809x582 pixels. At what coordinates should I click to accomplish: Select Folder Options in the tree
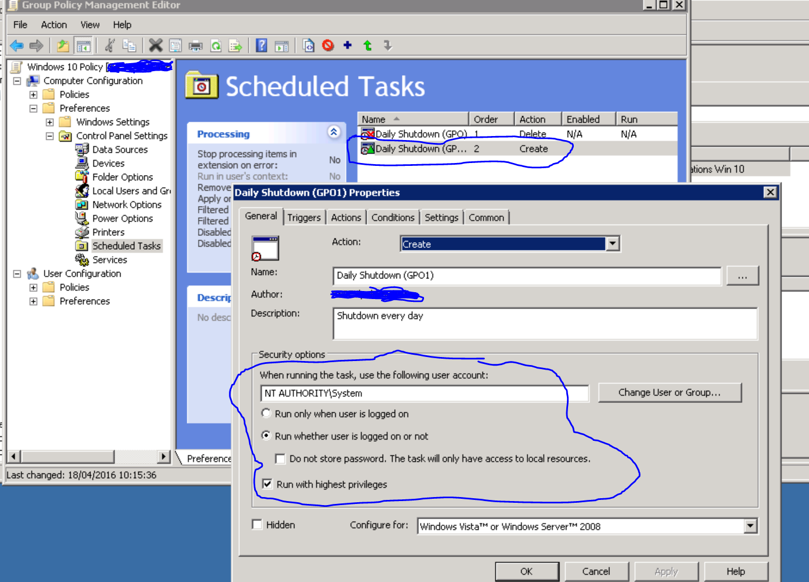123,177
